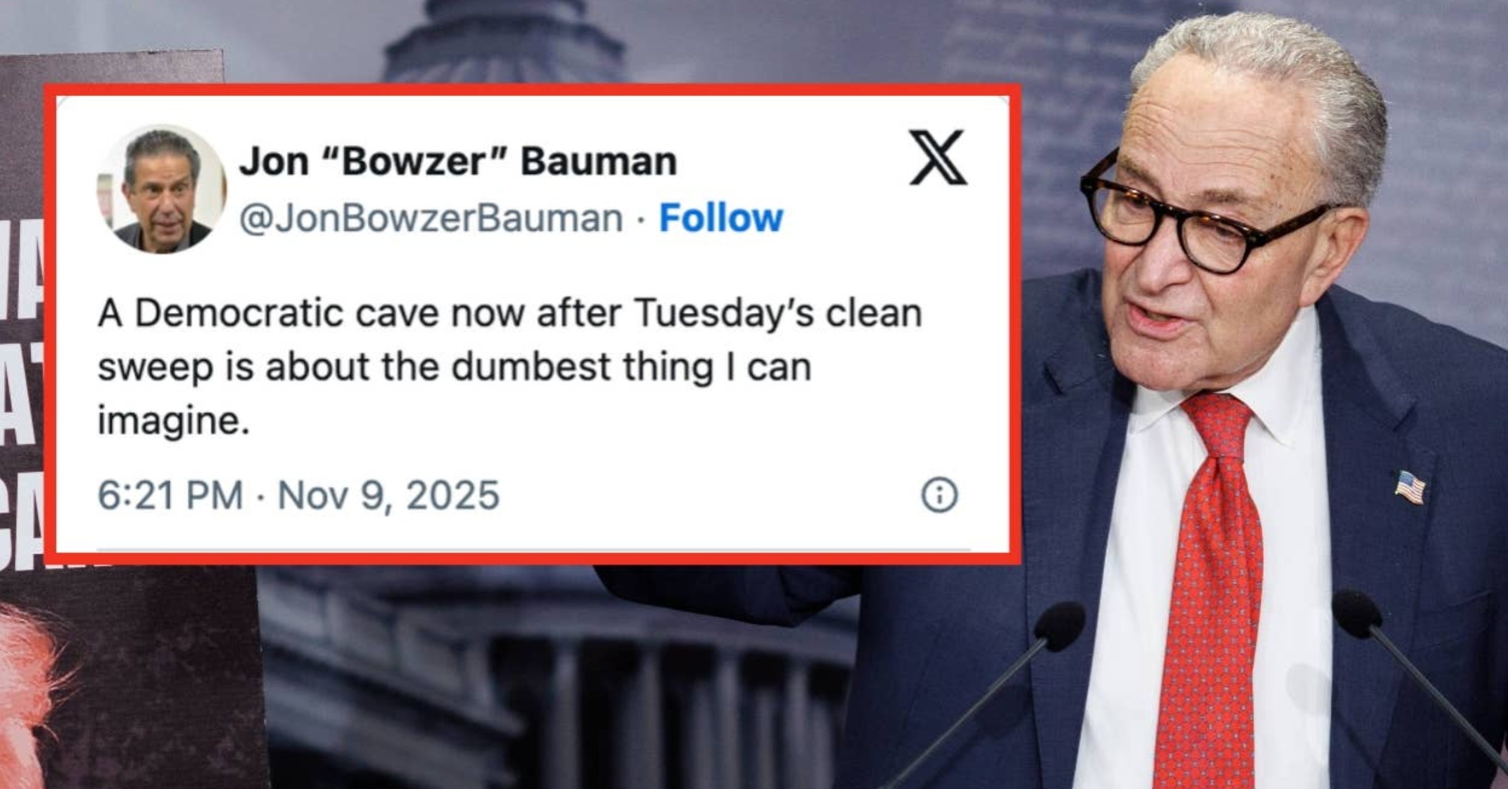Click the Nov 9, 2025 date

388,496
